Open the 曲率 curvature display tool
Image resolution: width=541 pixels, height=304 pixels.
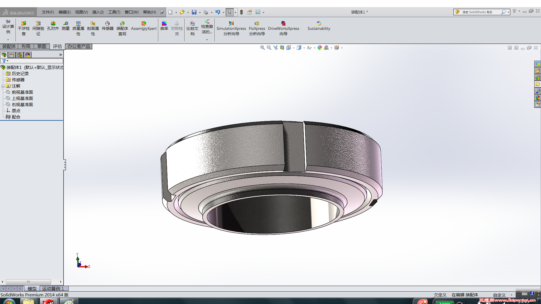164,24
